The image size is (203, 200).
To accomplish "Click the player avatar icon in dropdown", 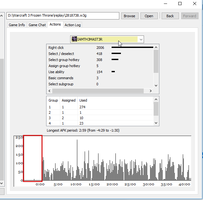I will point(74,39).
